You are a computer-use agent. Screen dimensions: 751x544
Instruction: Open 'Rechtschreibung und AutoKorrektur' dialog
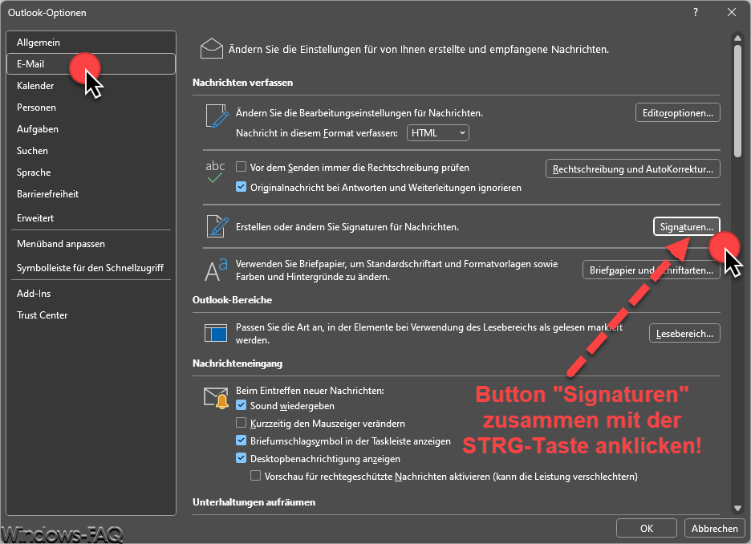coord(633,168)
